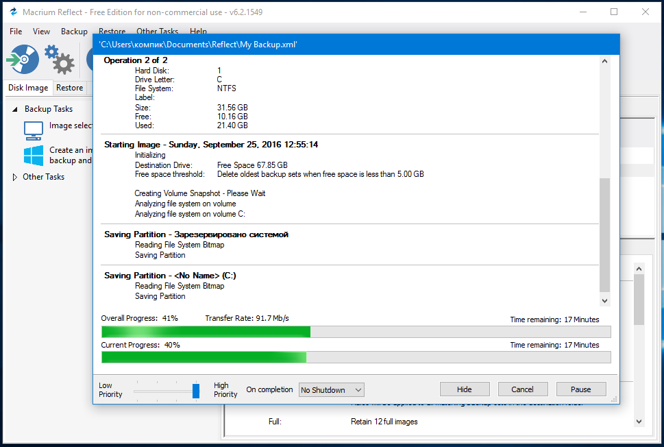The image size is (664, 447).
Task: Switch to the Disk Image tab
Action: coord(28,88)
